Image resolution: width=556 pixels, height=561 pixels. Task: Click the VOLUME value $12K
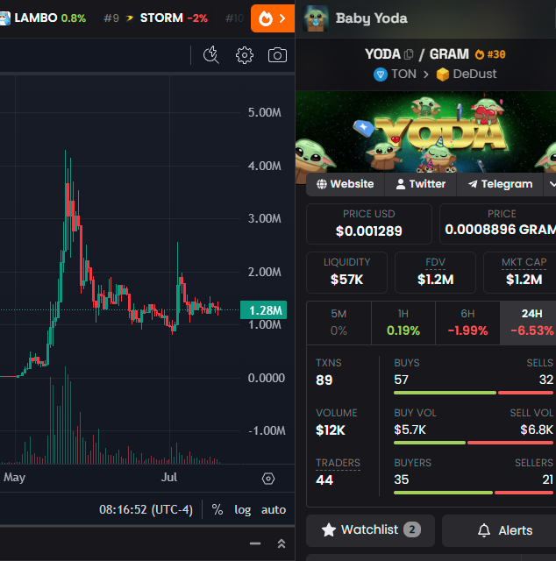[331, 430]
